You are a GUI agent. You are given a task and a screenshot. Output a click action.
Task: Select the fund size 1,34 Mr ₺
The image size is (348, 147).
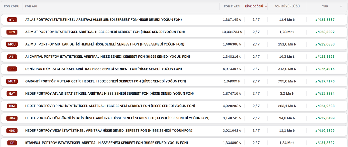[x=287, y=143]
